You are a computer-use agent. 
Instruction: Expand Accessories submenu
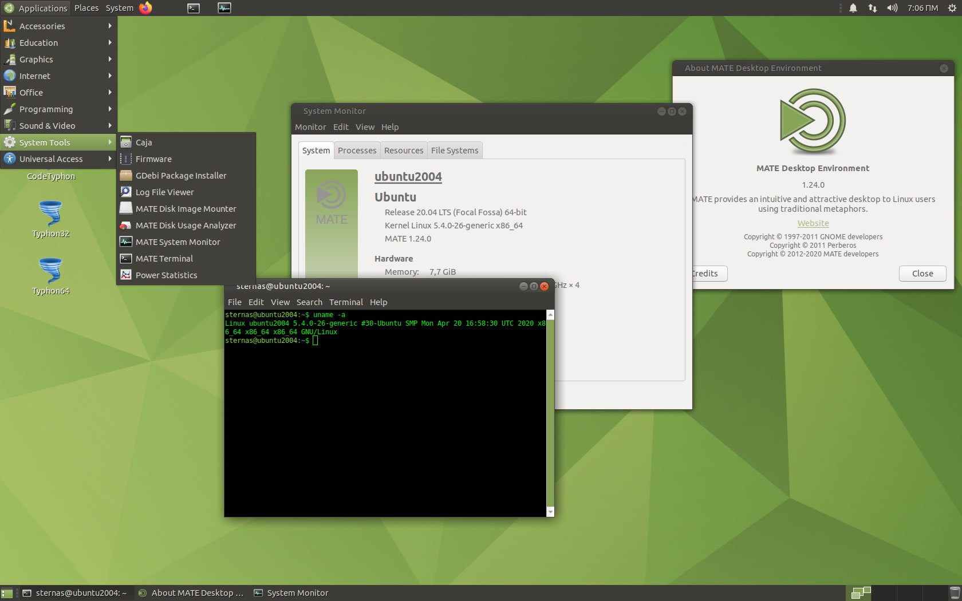pyautogui.click(x=58, y=26)
